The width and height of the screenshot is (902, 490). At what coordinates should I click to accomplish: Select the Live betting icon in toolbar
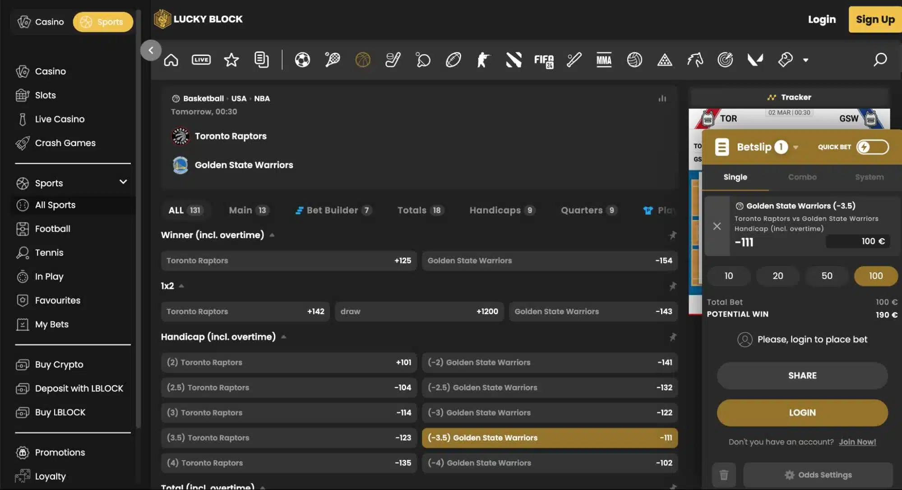coord(200,59)
